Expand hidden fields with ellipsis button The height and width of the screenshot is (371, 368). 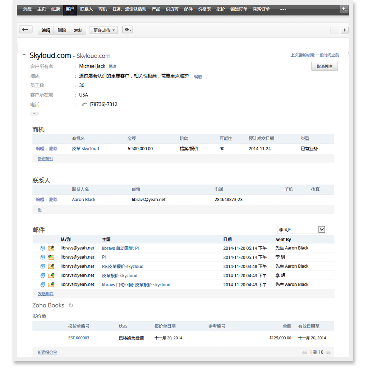tap(34, 113)
